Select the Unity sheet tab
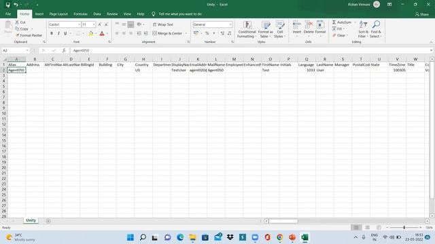435x244 pixels. [31, 220]
